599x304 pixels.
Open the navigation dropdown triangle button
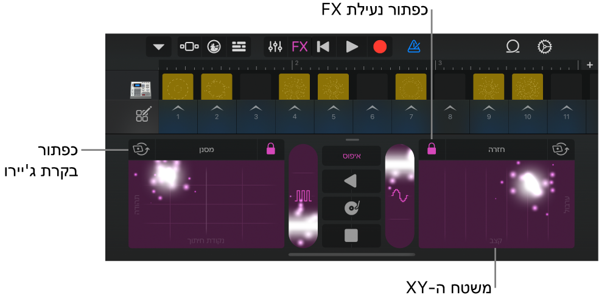(158, 47)
